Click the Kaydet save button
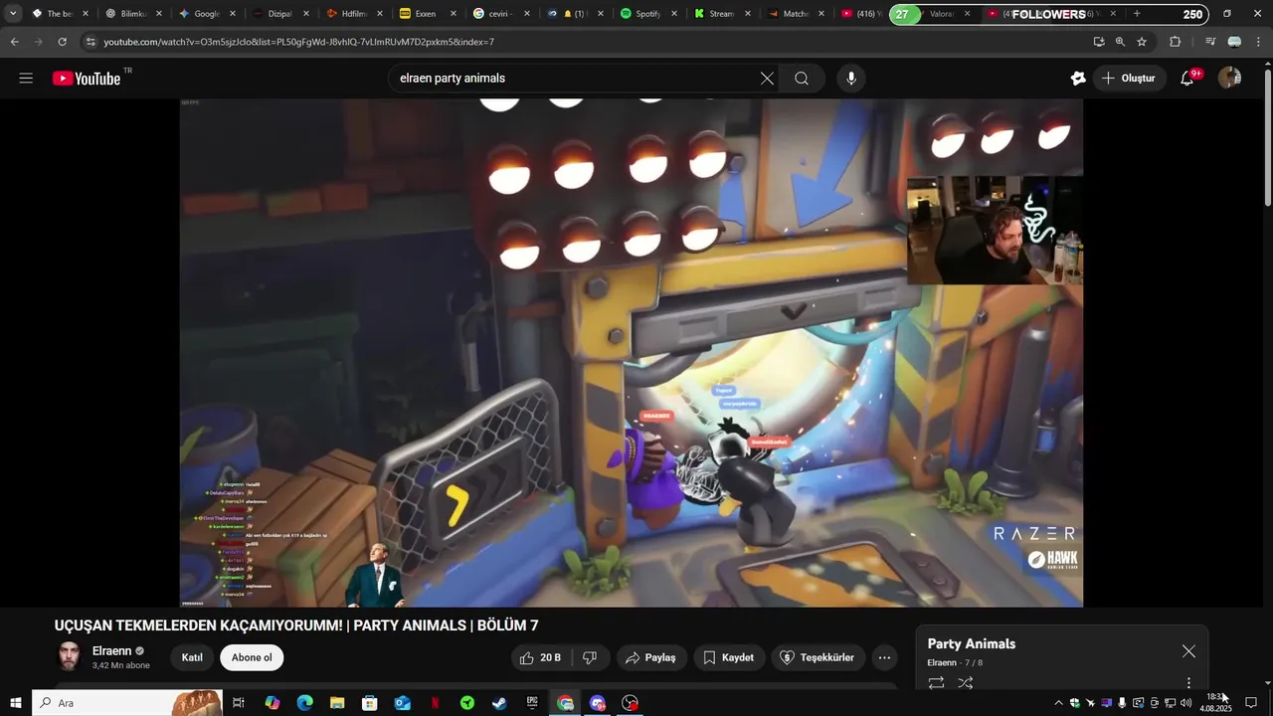Screen dimensions: 1273x716 coord(728,657)
